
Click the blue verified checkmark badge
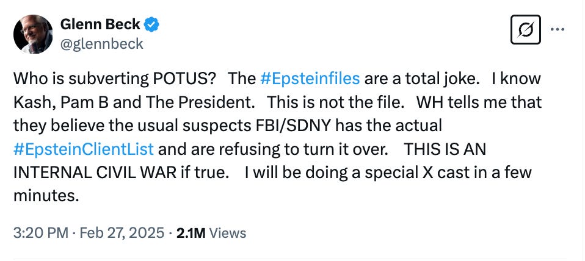tap(153, 25)
